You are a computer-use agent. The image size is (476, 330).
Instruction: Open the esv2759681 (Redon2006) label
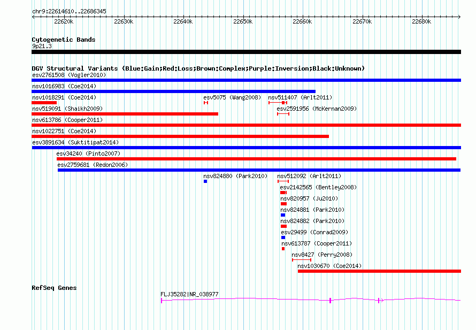(x=93, y=165)
